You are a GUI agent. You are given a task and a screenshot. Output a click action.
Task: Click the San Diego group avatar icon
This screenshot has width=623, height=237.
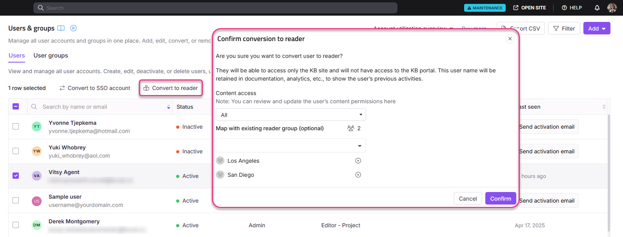click(220, 175)
